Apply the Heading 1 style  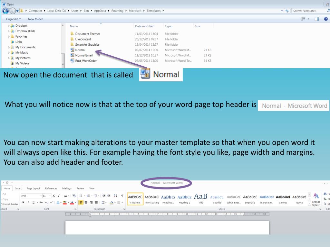[168, 199]
